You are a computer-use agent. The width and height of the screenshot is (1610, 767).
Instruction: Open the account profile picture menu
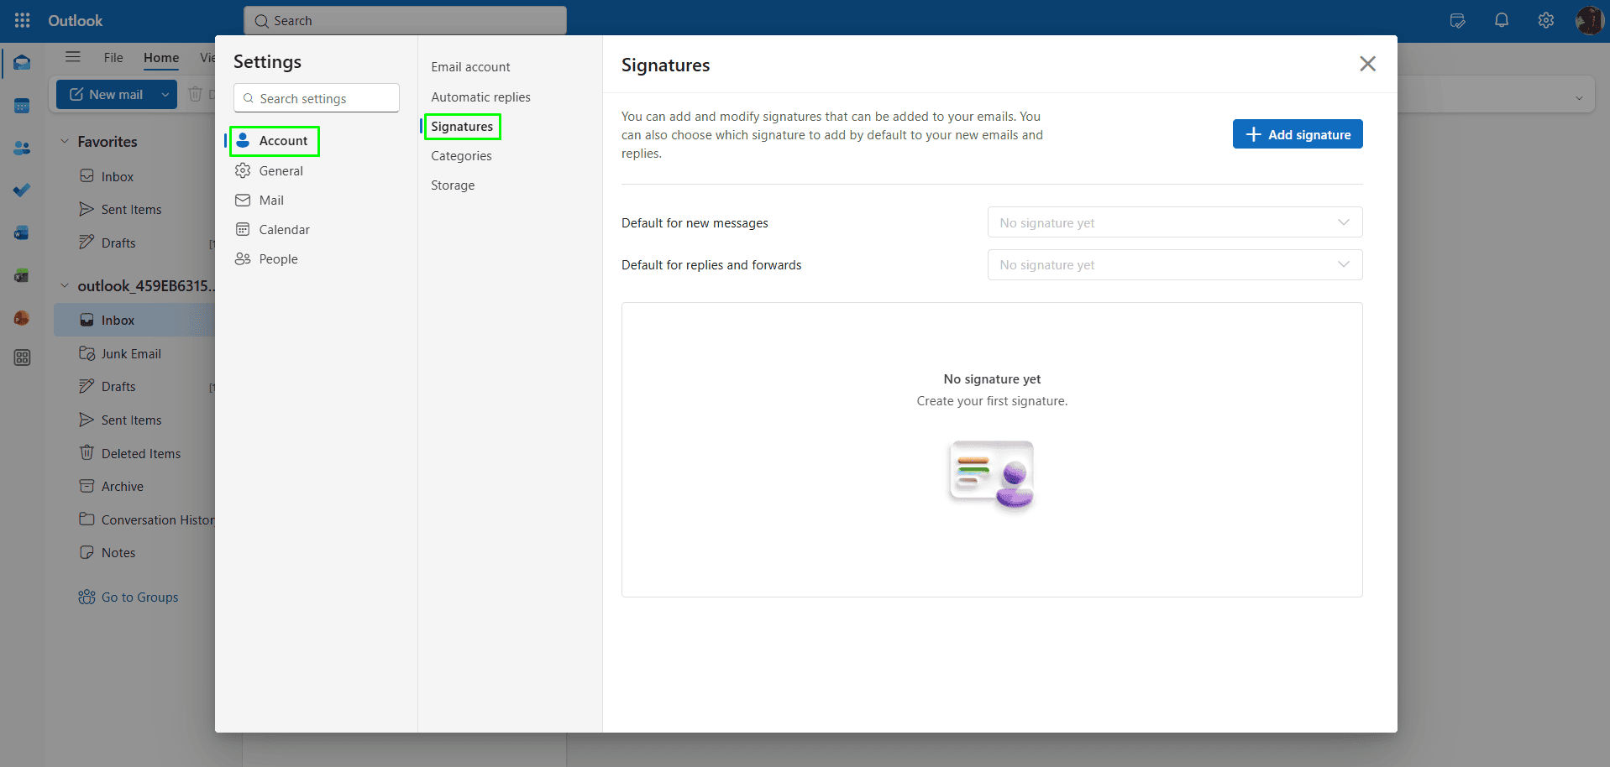click(1590, 20)
